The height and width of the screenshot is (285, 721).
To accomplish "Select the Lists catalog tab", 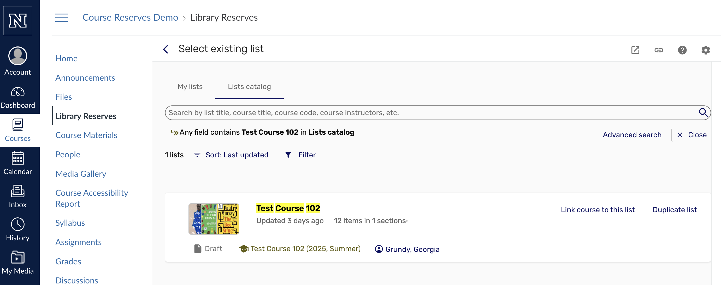I will pyautogui.click(x=249, y=86).
